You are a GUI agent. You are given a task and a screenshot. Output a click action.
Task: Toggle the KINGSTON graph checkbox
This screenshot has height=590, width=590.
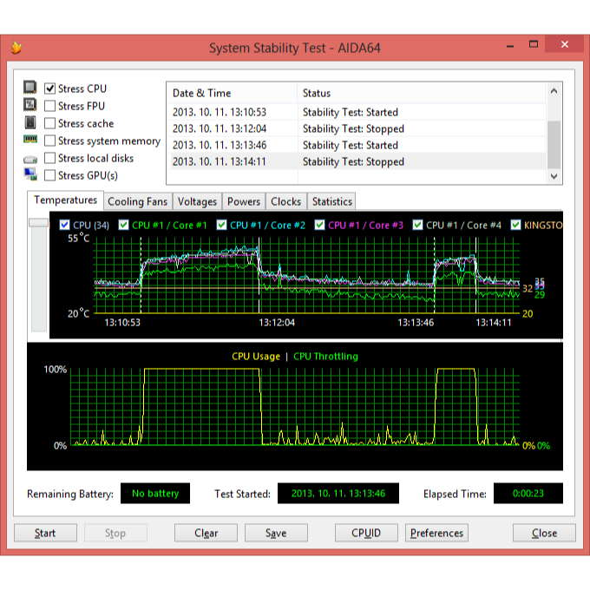tap(515, 225)
